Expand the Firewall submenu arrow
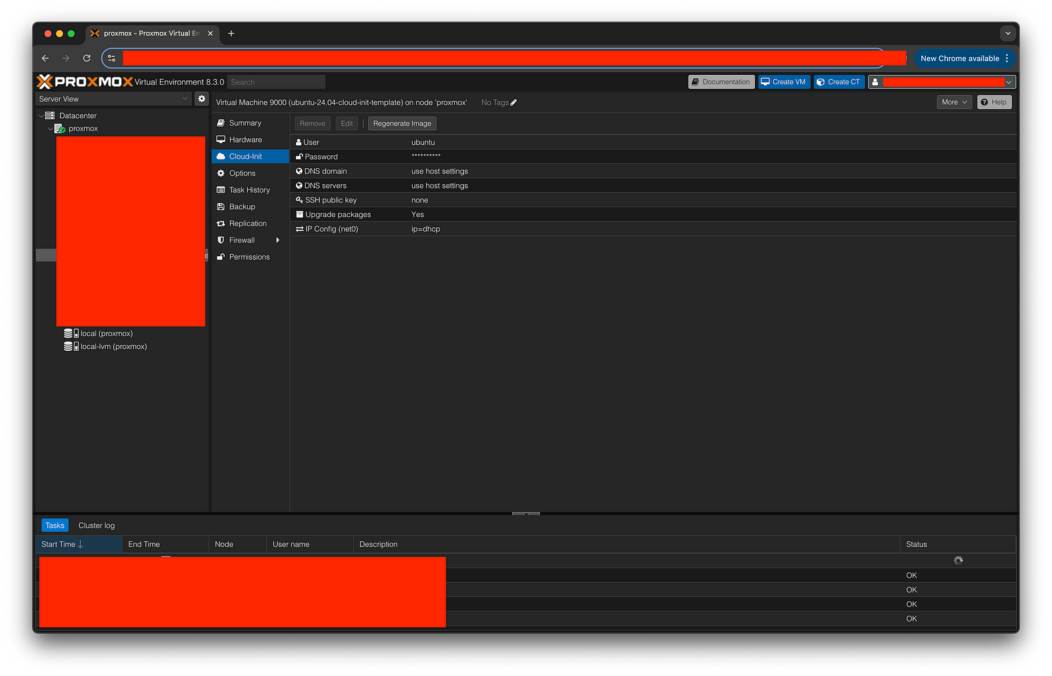Image resolution: width=1052 pixels, height=676 pixels. tap(278, 240)
